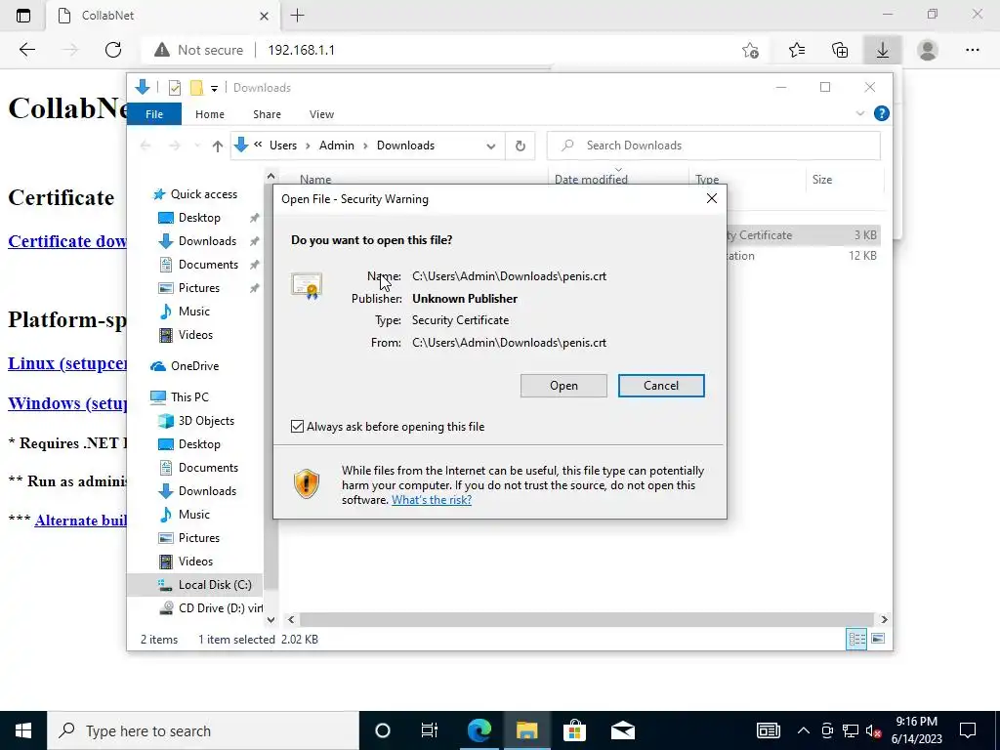Sort files by Size column header
This screenshot has width=1000, height=750.
[821, 180]
